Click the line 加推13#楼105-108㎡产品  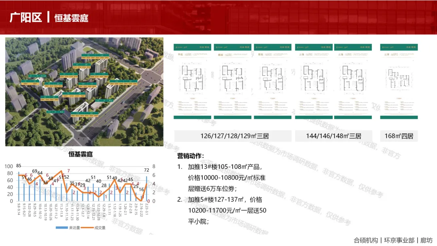(x=225, y=167)
